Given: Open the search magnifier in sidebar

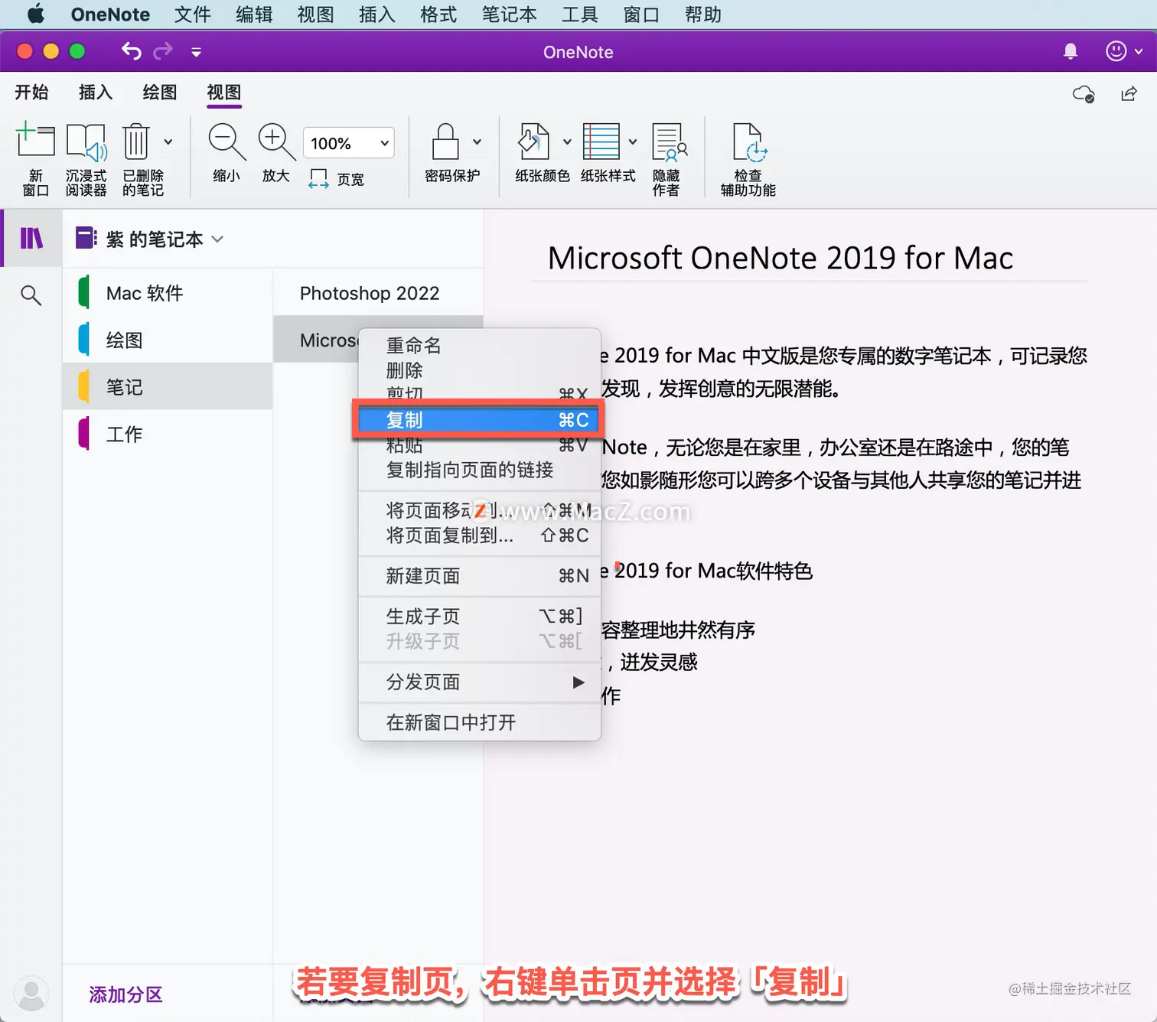Looking at the screenshot, I should click(31, 295).
